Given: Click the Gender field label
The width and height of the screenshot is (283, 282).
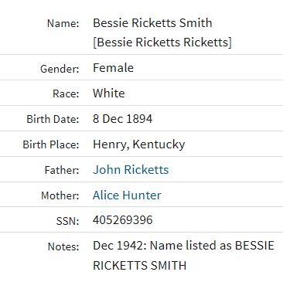Looking at the screenshot, I should pyautogui.click(x=60, y=69).
